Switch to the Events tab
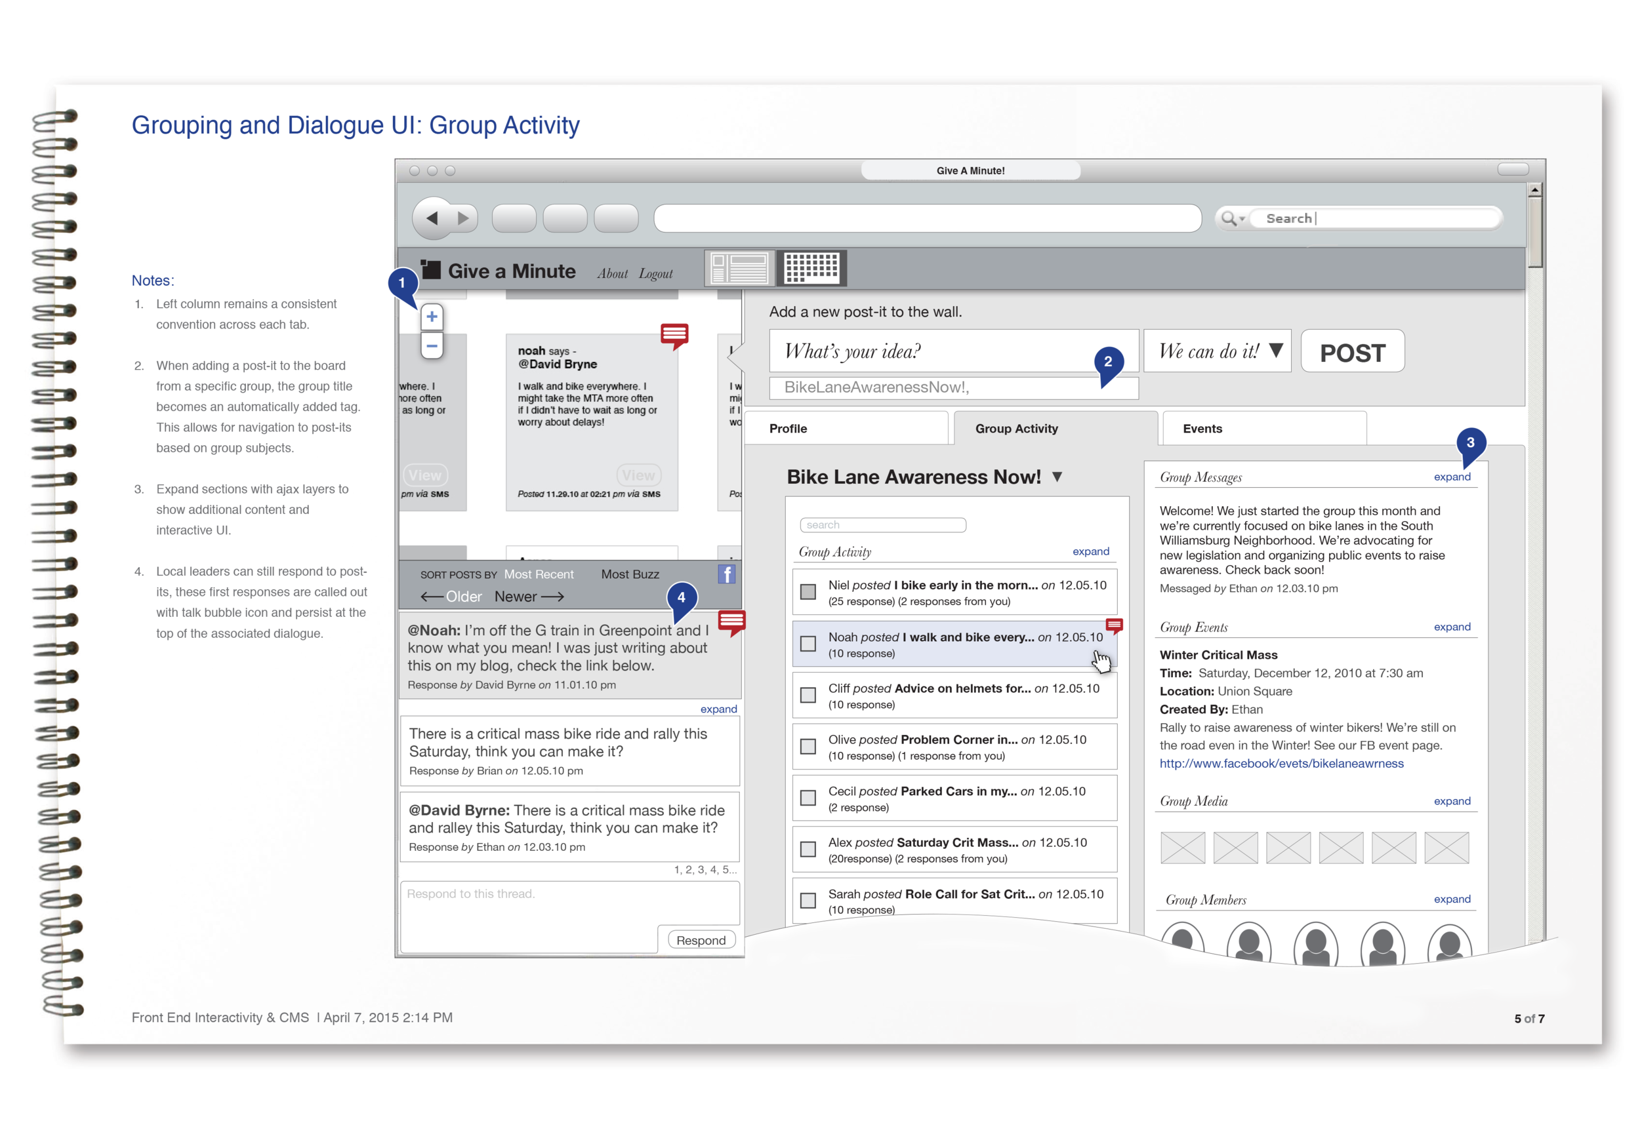The image size is (1640, 1121). [1265, 429]
